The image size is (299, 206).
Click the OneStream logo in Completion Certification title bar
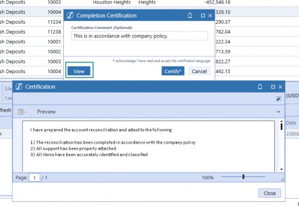coord(70,15)
